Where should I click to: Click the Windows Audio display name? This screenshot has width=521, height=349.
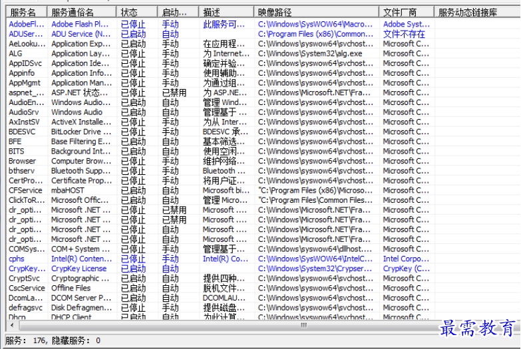click(77, 112)
